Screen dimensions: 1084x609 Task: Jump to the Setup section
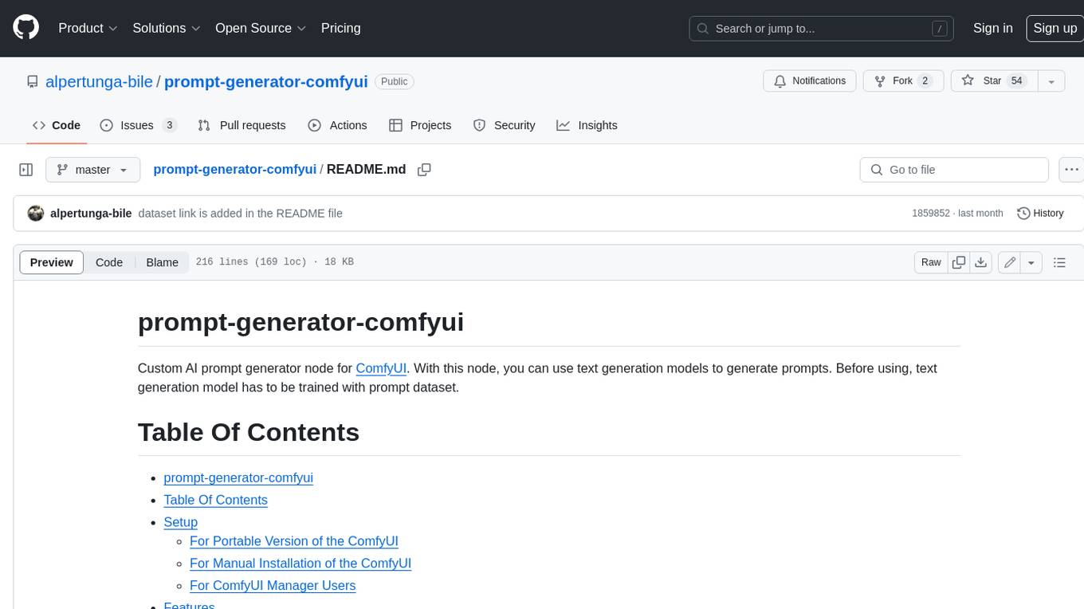click(180, 522)
